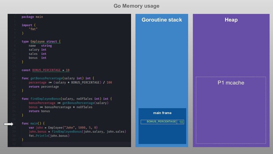Click the P1 mcache region in the Heap
Image resolution: width=273 pixels, height=154 pixels.
231,83
